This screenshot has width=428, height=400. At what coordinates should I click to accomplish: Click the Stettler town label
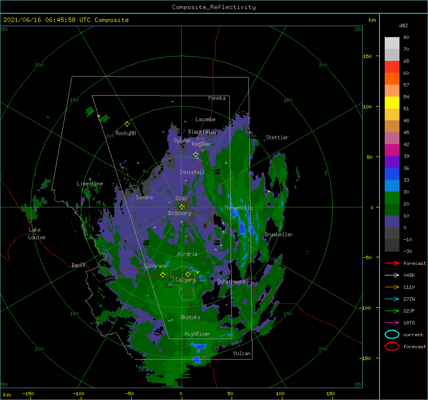coord(277,137)
